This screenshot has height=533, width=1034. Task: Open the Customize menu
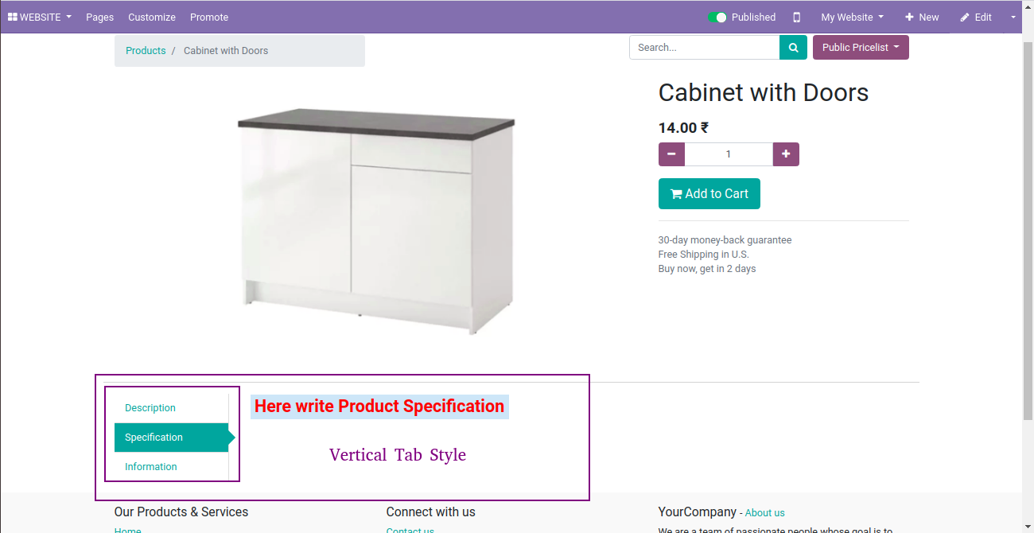point(152,17)
